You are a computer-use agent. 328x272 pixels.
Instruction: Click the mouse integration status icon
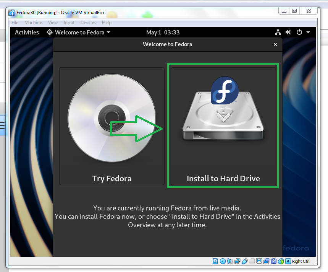(281, 261)
